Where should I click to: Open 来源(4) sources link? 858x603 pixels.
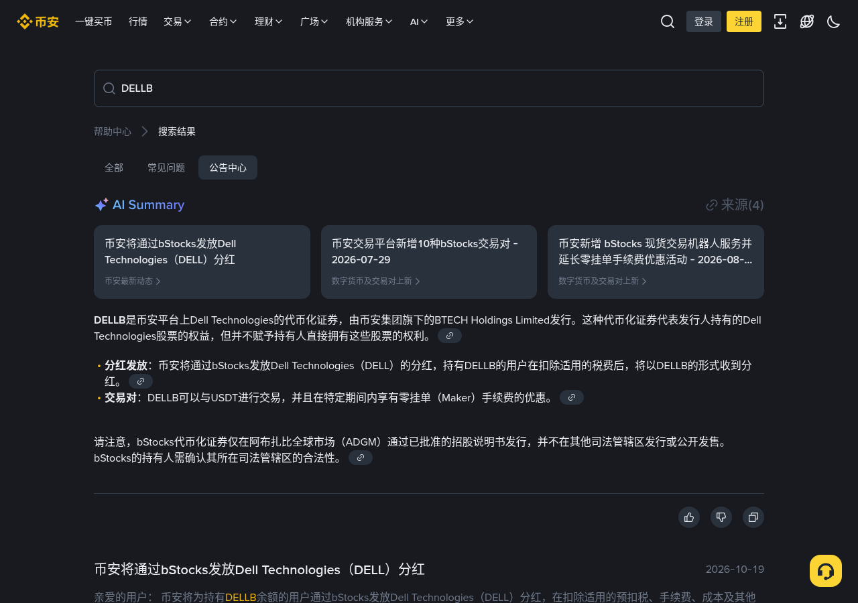[735, 205]
